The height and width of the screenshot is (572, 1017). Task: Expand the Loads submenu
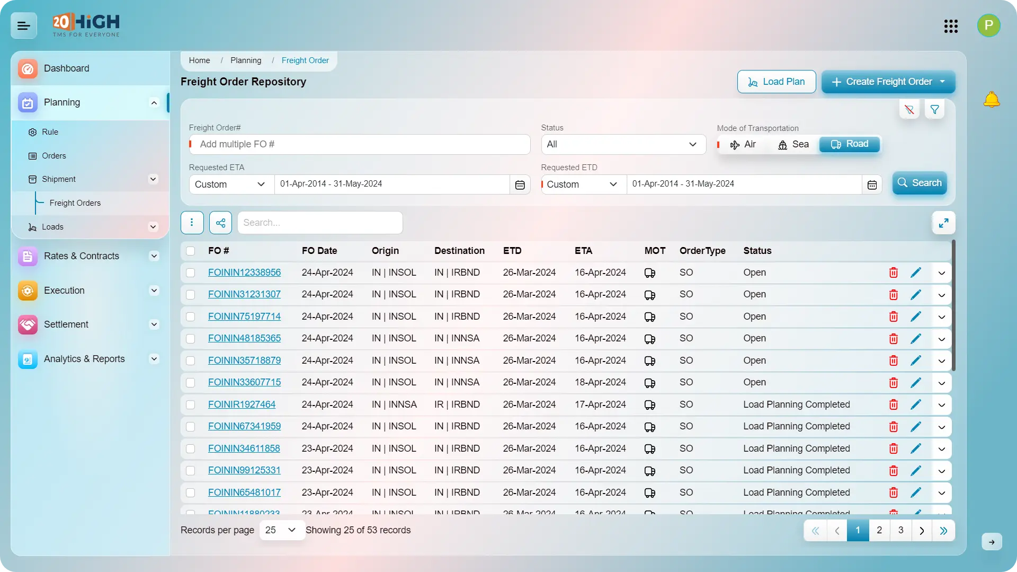tap(153, 227)
